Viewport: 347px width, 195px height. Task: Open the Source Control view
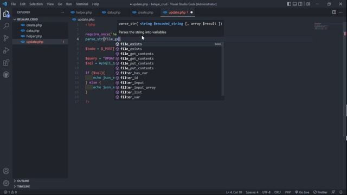pyautogui.click(x=6, y=38)
